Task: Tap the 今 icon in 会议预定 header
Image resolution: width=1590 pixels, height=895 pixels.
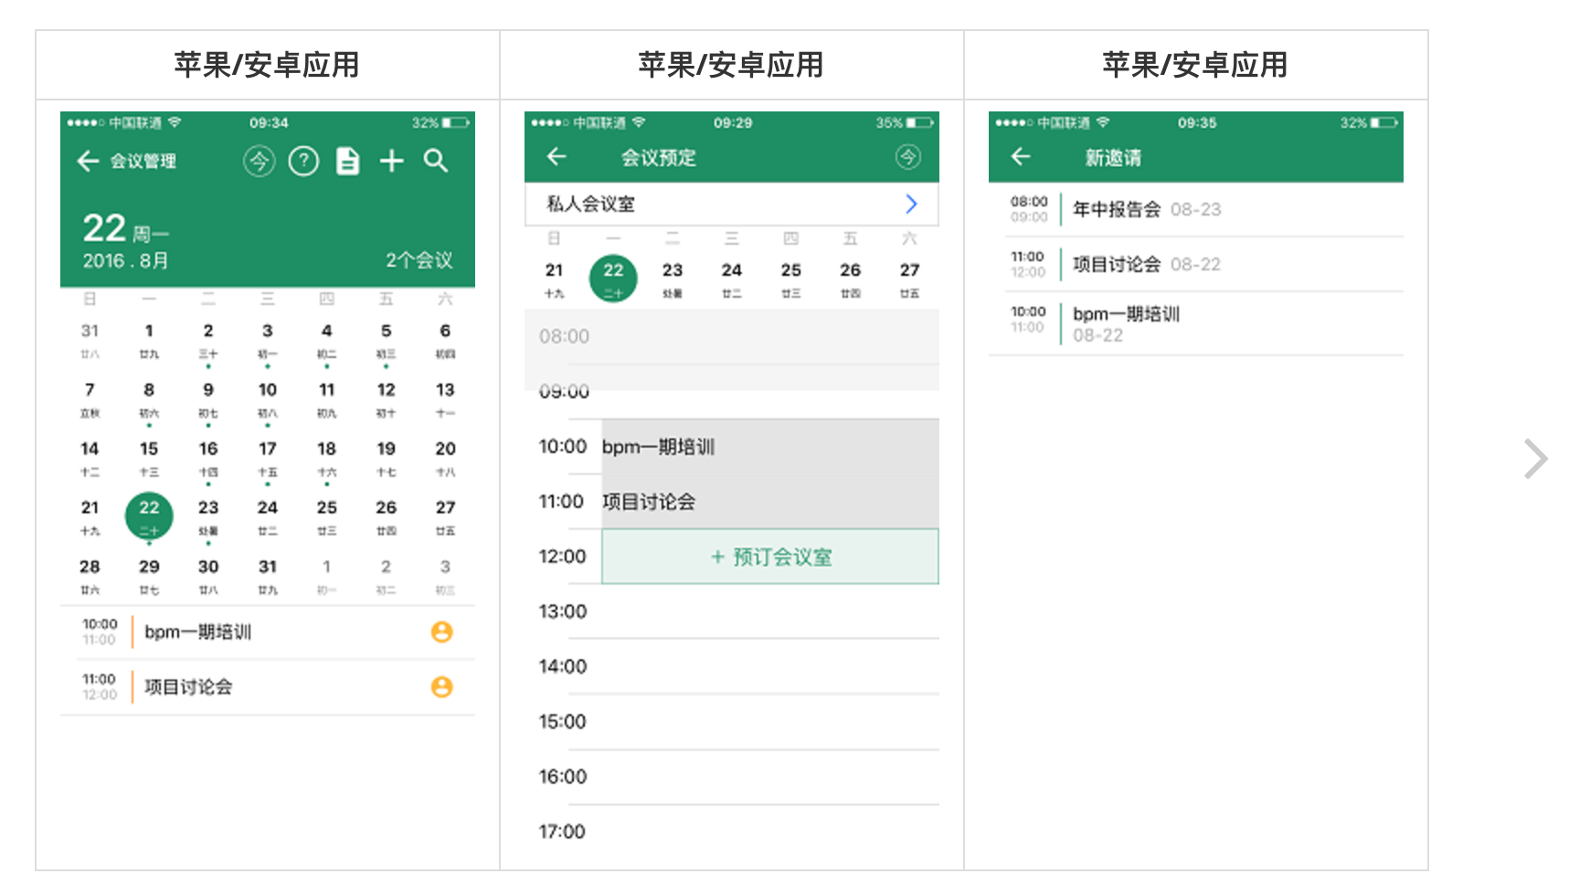Action: [907, 157]
